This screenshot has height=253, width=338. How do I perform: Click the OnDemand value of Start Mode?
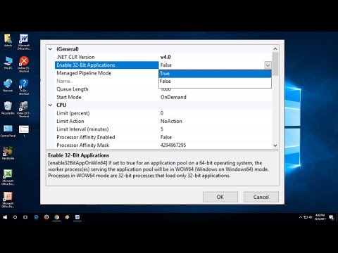(x=173, y=97)
